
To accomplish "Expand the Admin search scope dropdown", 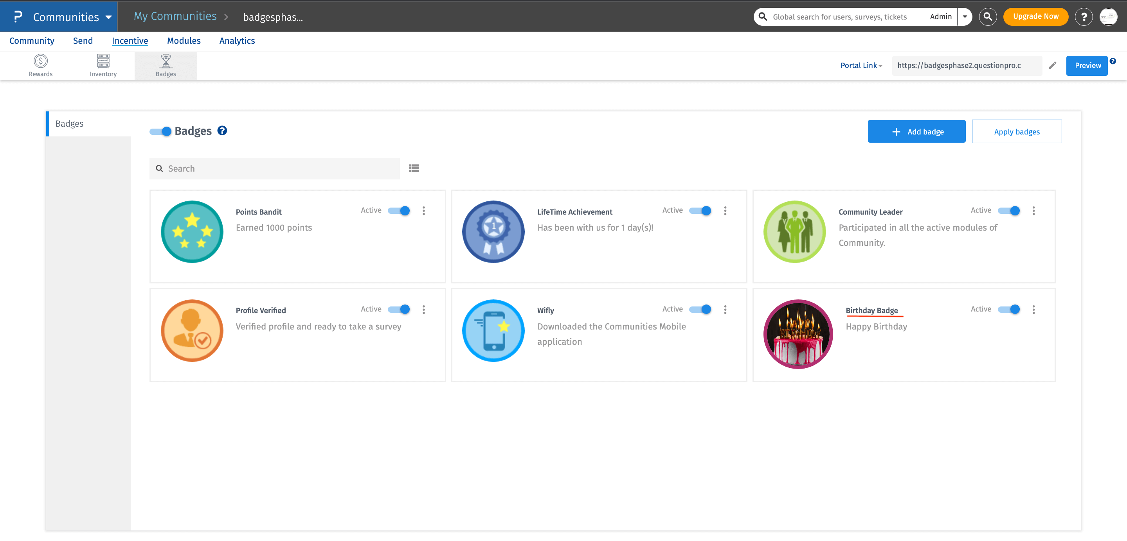I will pos(964,16).
